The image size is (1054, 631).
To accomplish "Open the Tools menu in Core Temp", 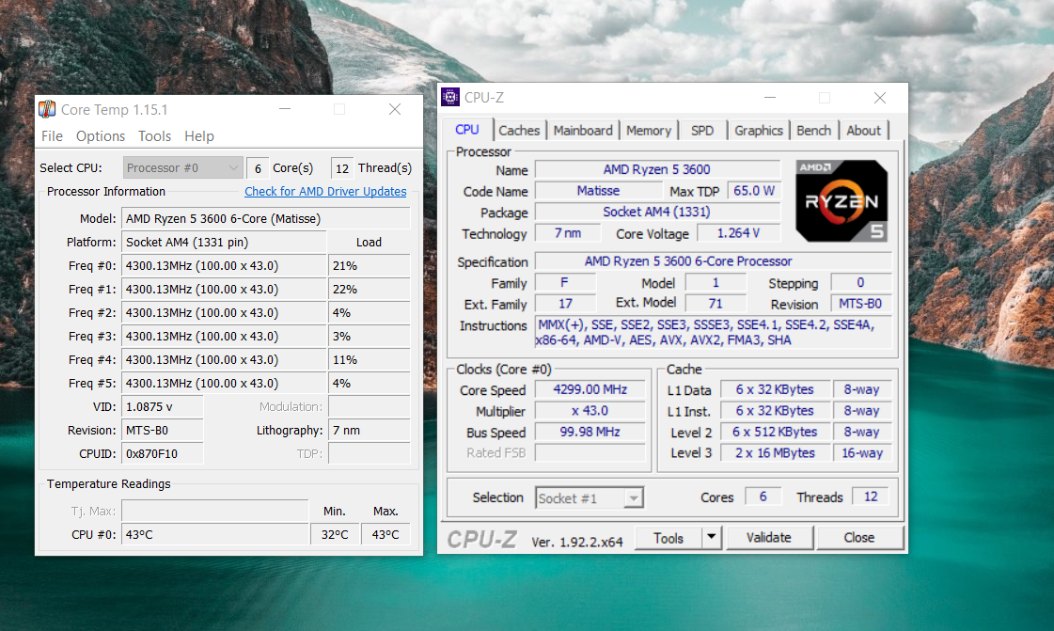I will point(154,136).
